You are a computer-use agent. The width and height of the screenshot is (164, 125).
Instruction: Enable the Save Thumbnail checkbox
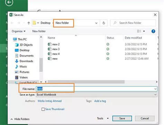(x=43, y=109)
